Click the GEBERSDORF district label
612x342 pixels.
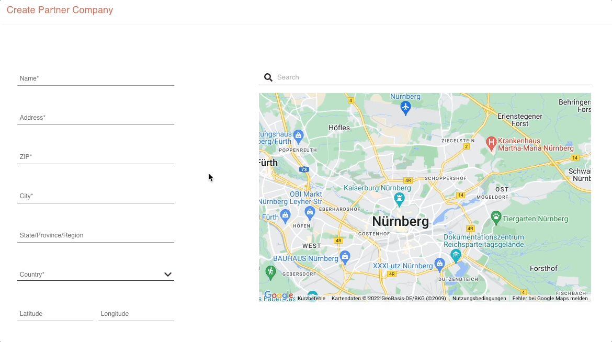tap(299, 274)
